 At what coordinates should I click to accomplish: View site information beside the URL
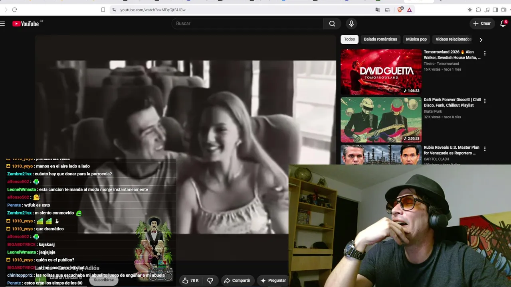coord(114,10)
